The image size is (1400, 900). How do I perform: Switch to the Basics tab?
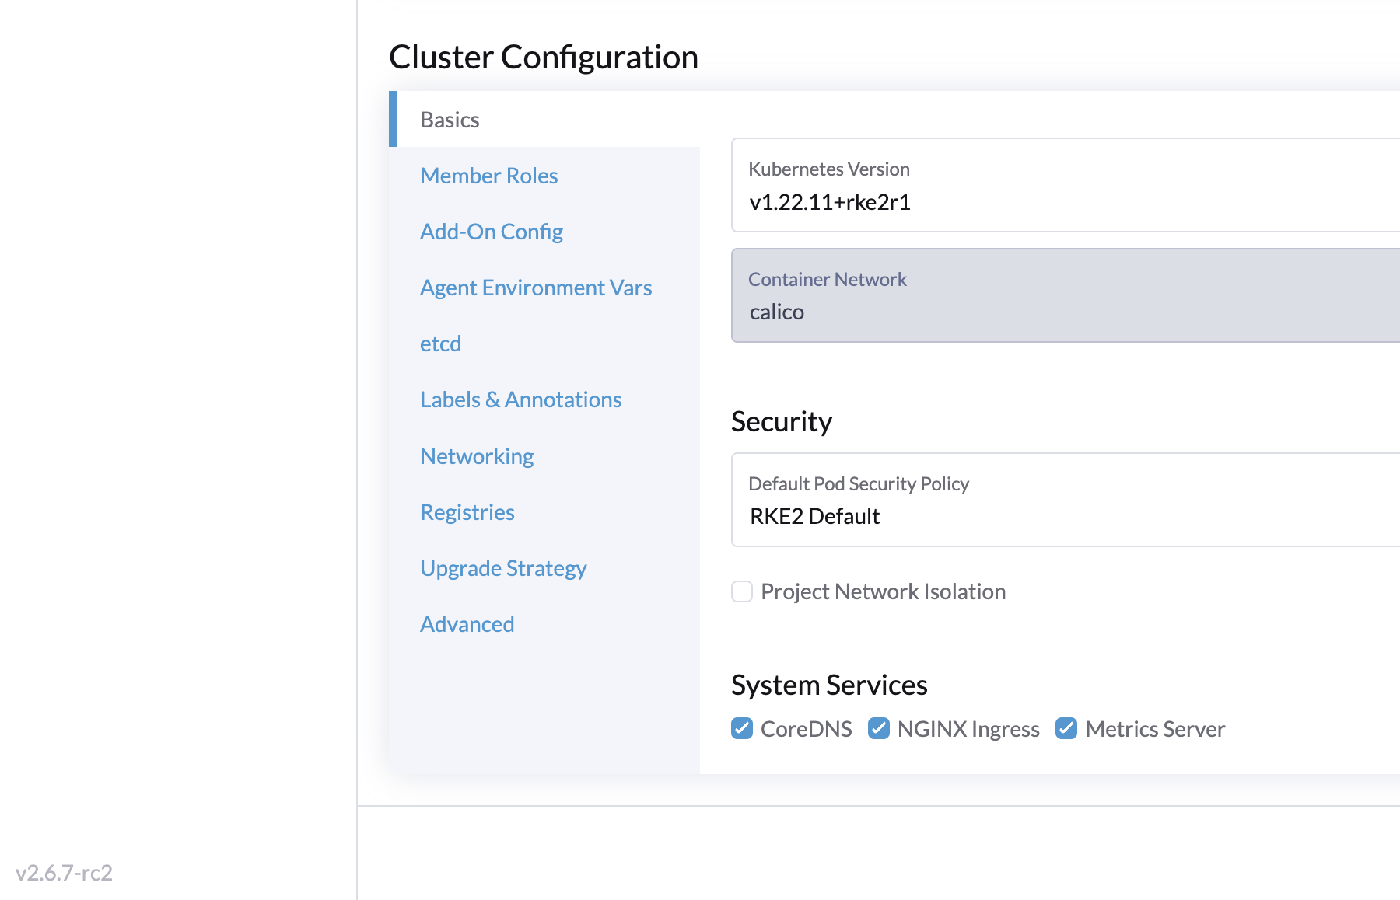[x=450, y=120]
